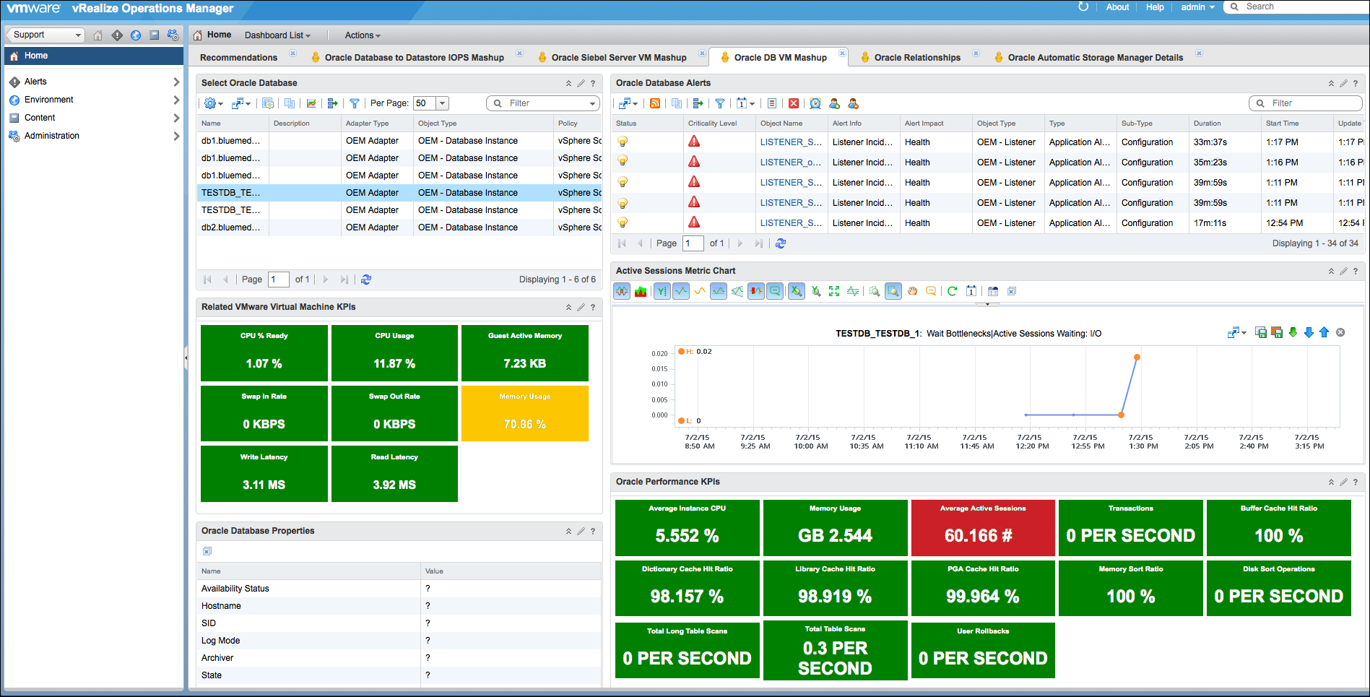The height and width of the screenshot is (697, 1370).
Task: Open the Actions dropdown menu
Action: pyautogui.click(x=363, y=35)
